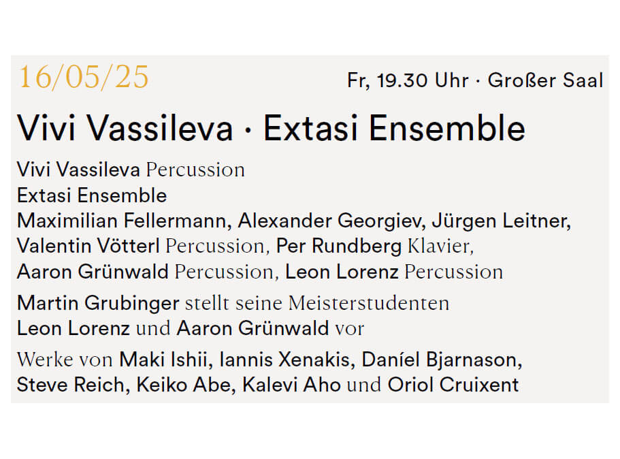Click composer Maki Ishii
Screen dimensions: 620x459
(x=163, y=360)
